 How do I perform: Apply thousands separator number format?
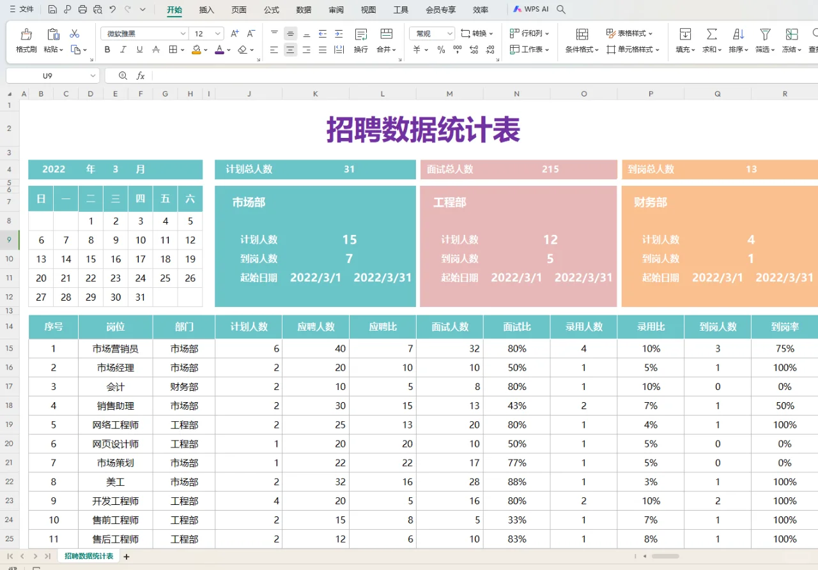pyautogui.click(x=458, y=50)
